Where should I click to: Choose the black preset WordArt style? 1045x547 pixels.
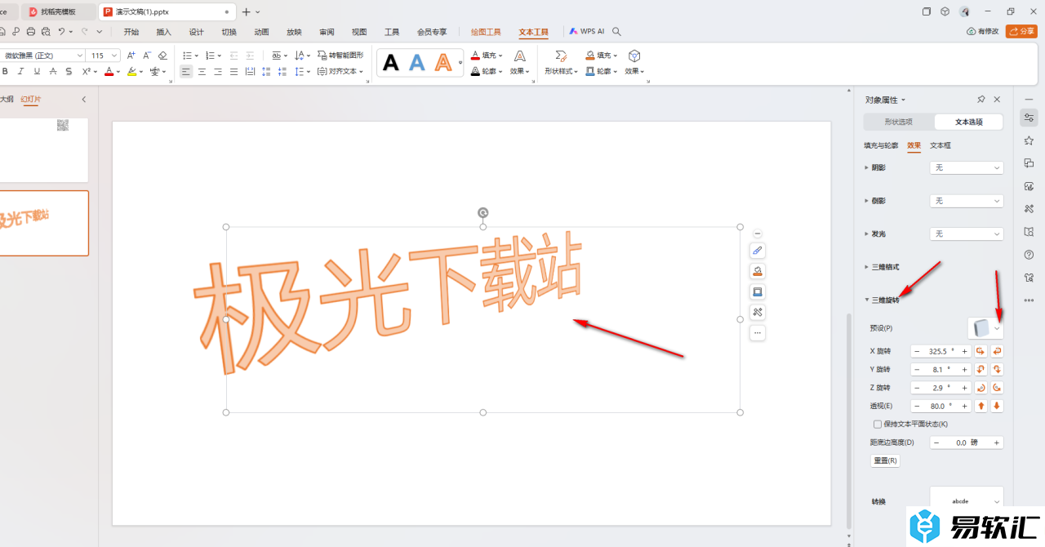tap(391, 63)
